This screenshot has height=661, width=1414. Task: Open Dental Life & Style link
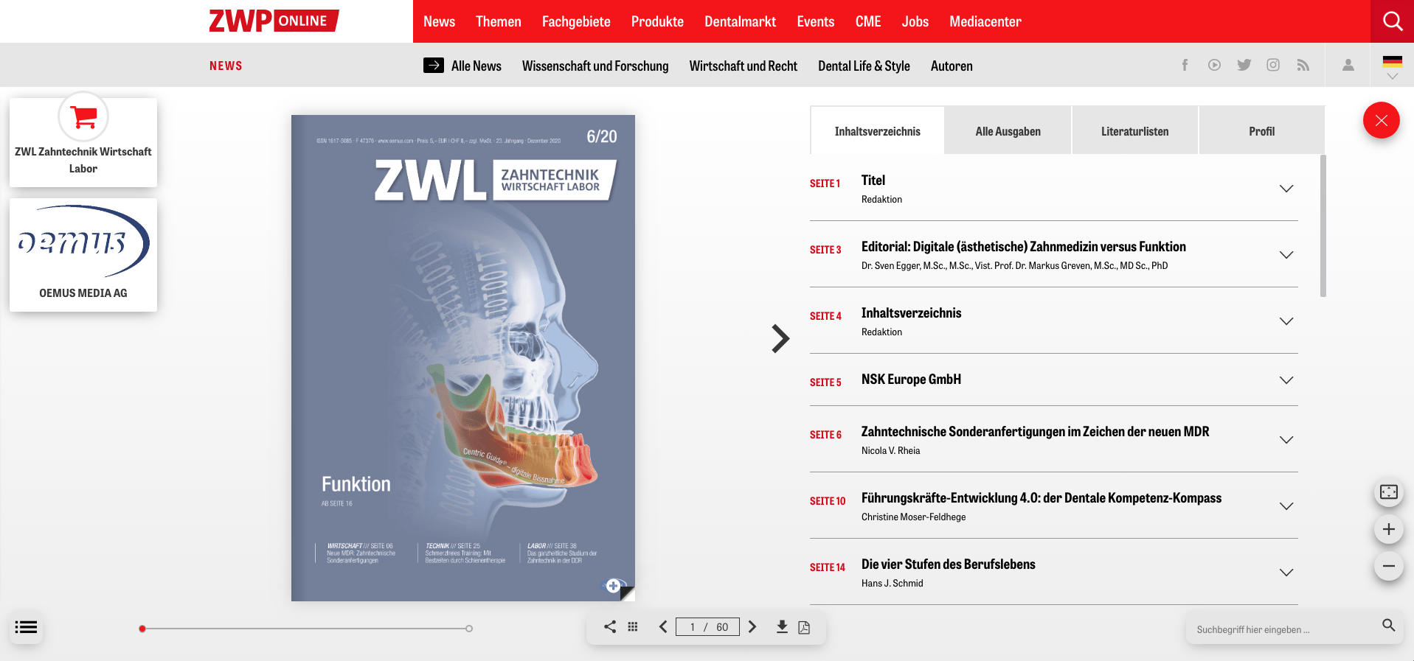point(864,66)
